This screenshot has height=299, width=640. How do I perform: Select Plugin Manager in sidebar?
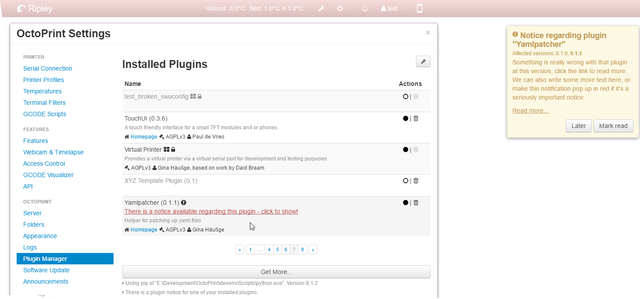65,259
